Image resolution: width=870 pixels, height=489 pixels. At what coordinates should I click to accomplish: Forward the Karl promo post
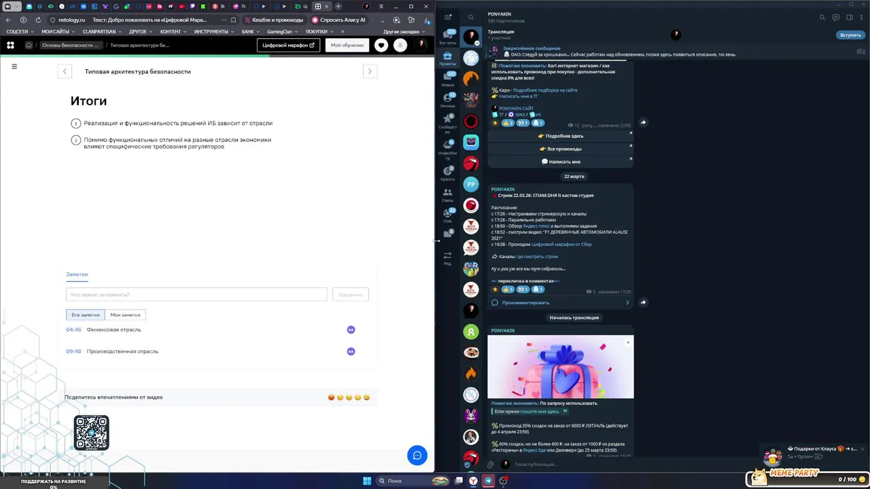(x=643, y=123)
